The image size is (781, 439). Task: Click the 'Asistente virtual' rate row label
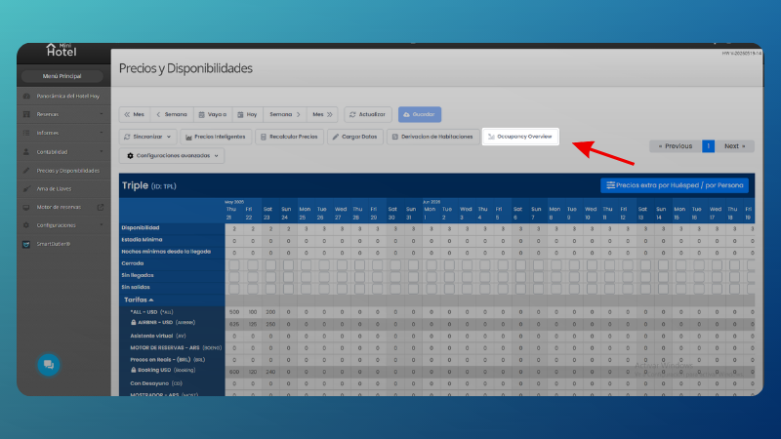click(158, 336)
